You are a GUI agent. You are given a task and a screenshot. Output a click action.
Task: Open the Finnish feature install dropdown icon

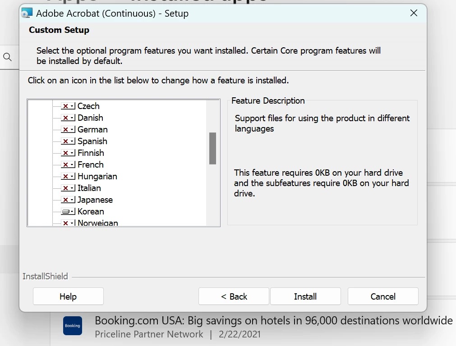tap(68, 153)
